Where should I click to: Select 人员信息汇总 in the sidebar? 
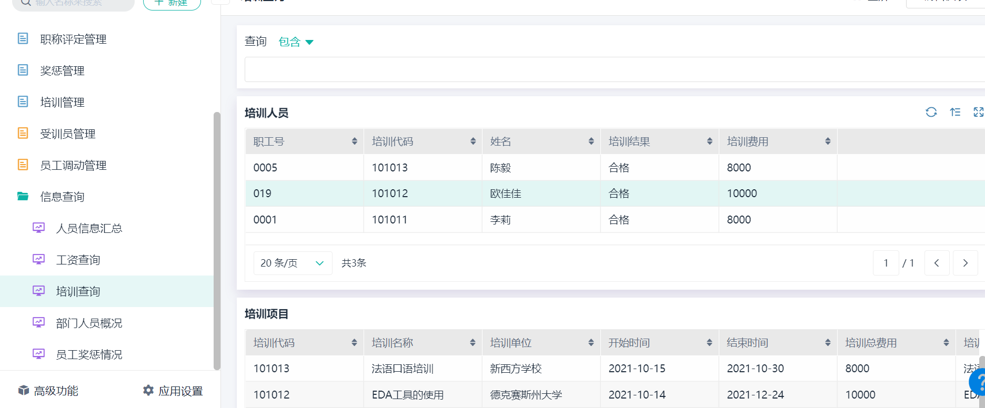pyautogui.click(x=89, y=228)
